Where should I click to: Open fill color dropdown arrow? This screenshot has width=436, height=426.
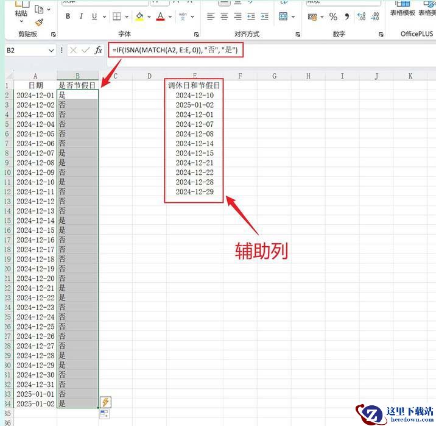pos(149,16)
